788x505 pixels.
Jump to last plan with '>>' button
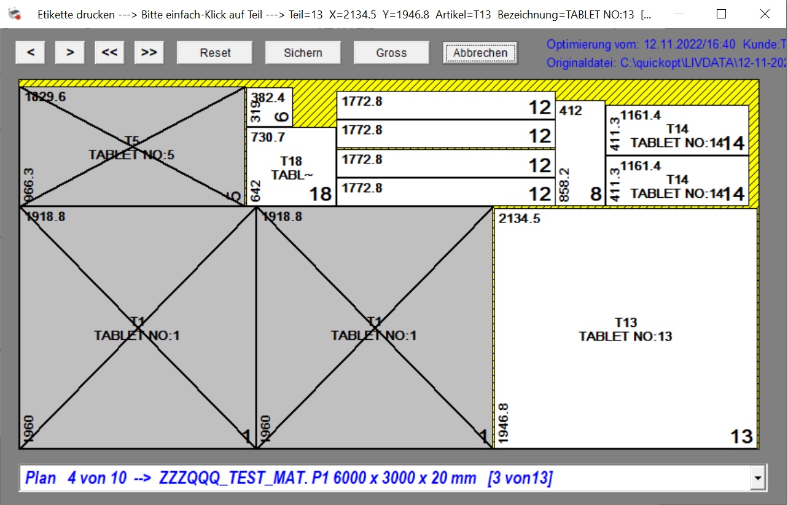click(x=149, y=53)
